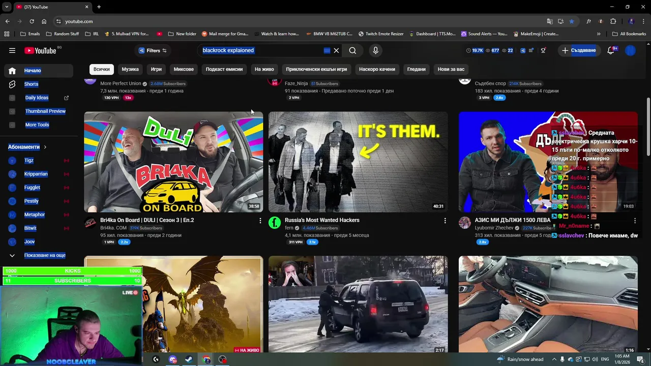Click the page vertical scrollbar
This screenshot has width=651, height=366.
[648, 127]
